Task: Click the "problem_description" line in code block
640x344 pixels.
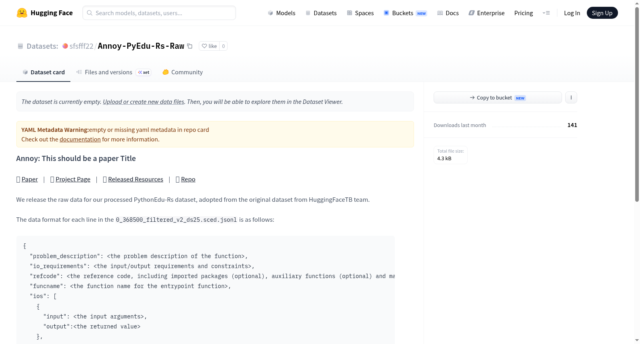Action: tap(139, 256)
